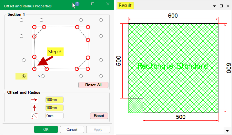The image size is (232, 135).
Task: Click the small green hatched corner square
Action: tap(136, 105)
